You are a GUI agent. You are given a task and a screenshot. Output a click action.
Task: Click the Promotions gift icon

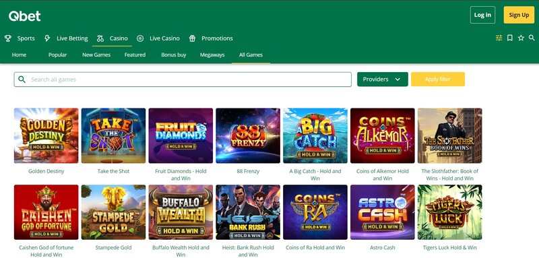(192, 38)
